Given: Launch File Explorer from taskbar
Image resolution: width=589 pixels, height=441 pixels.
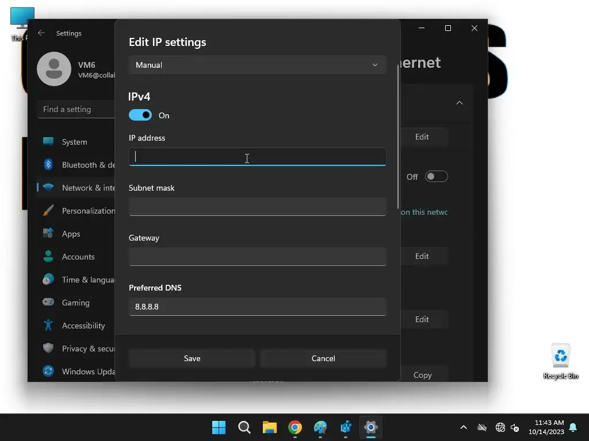Looking at the screenshot, I should [x=269, y=427].
